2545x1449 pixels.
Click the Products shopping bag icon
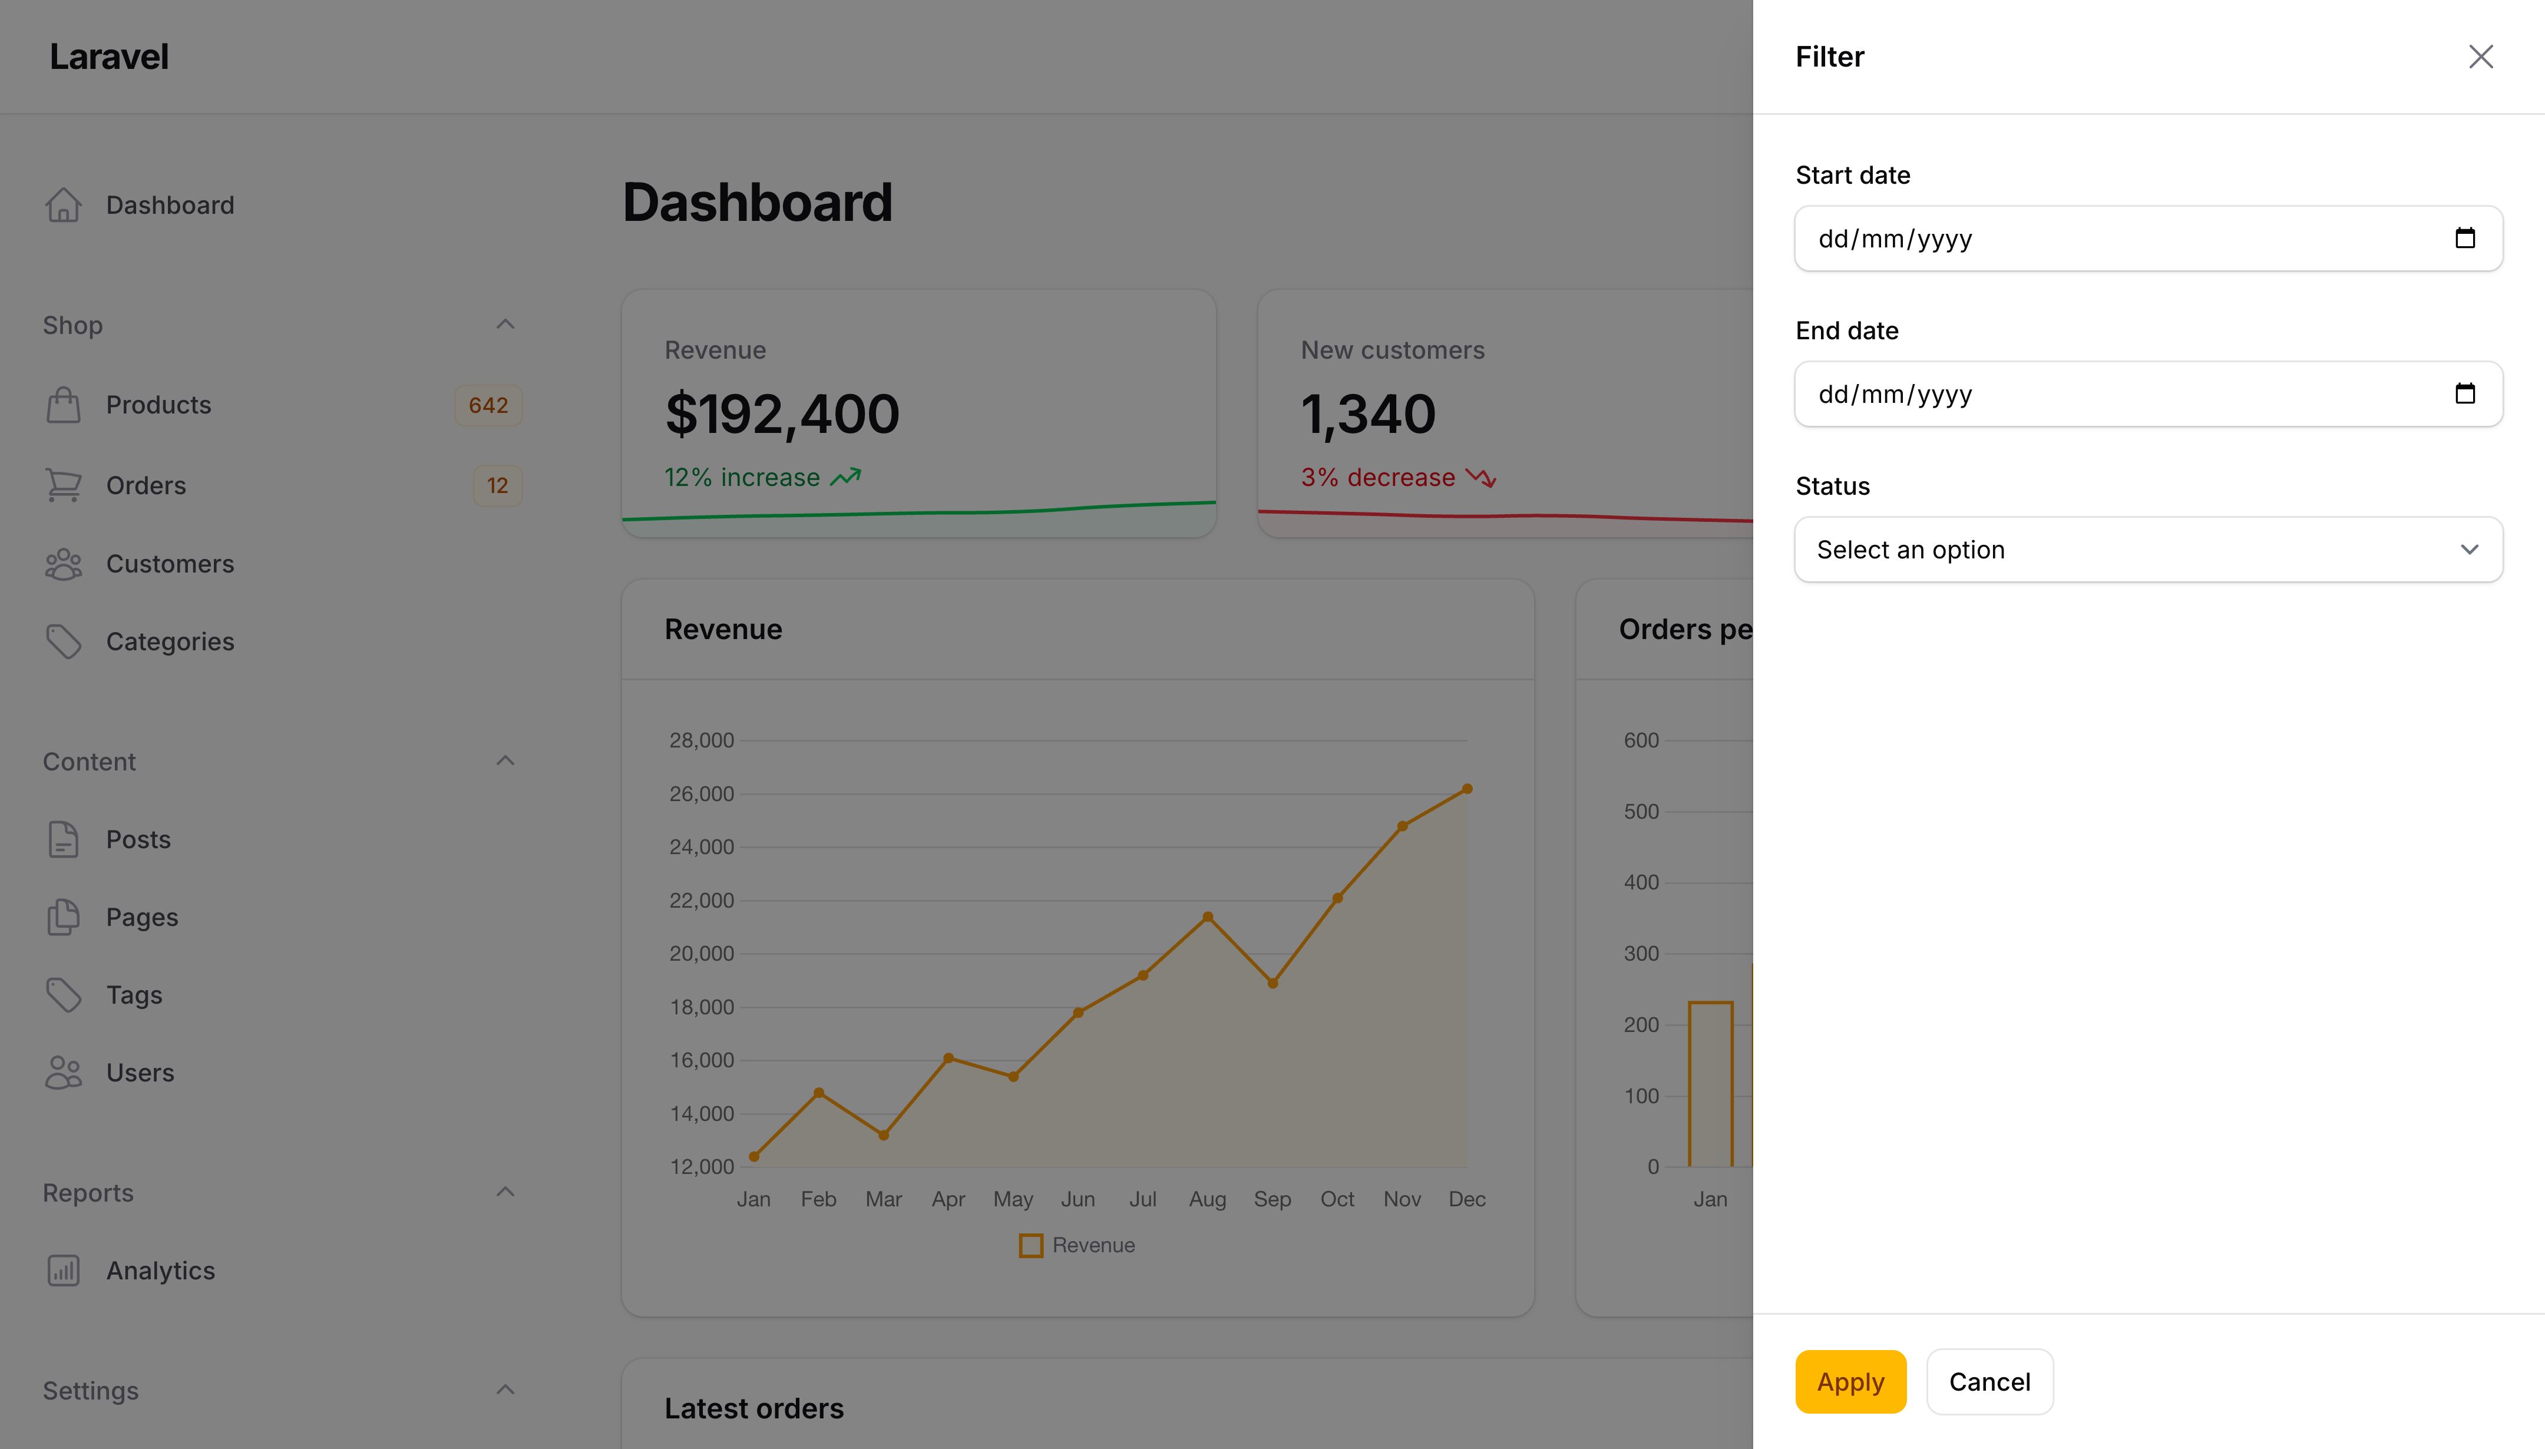click(64, 405)
